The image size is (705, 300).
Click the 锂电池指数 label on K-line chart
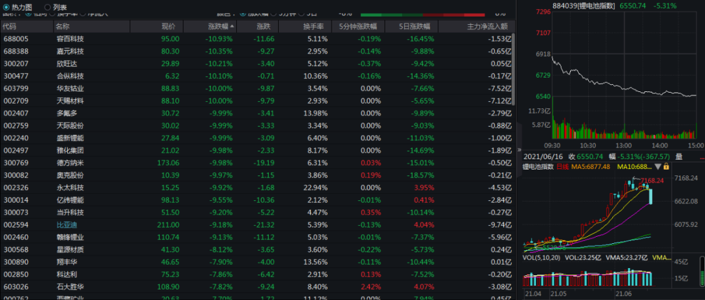pyautogui.click(x=539, y=166)
